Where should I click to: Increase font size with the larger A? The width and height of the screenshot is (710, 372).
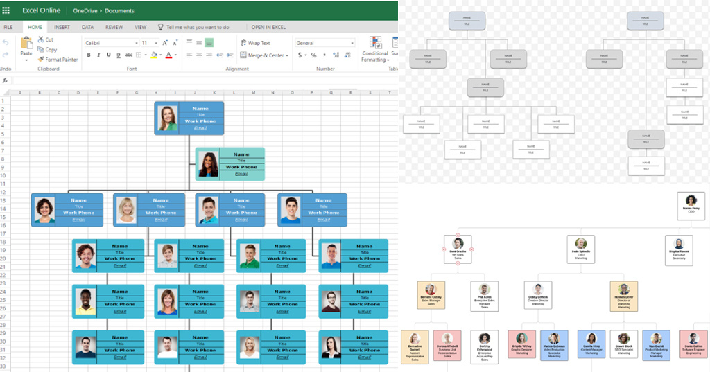coord(165,43)
